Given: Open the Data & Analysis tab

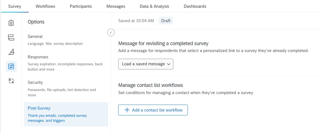Looking at the screenshot, I should click(x=154, y=6).
